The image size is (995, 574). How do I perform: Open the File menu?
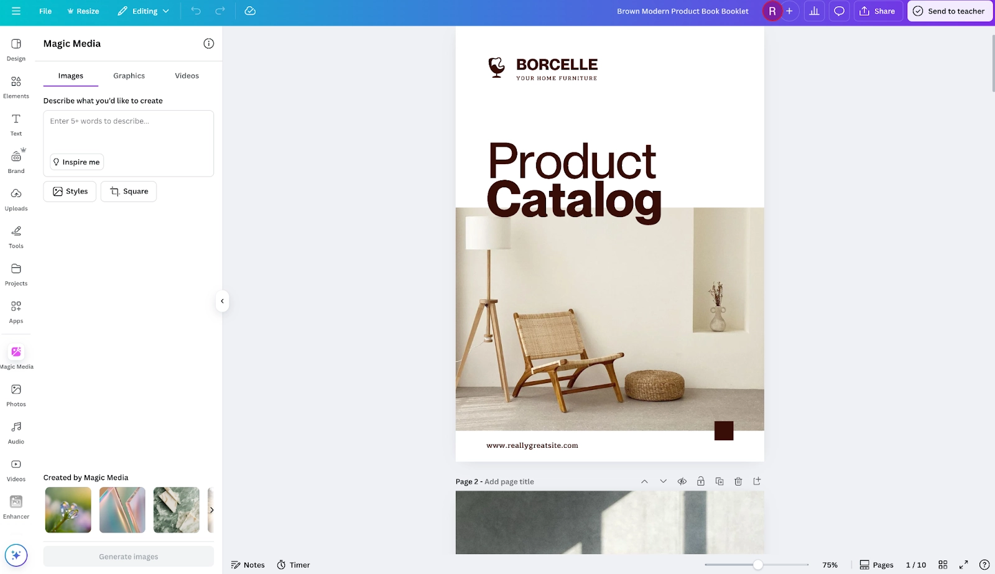click(45, 11)
